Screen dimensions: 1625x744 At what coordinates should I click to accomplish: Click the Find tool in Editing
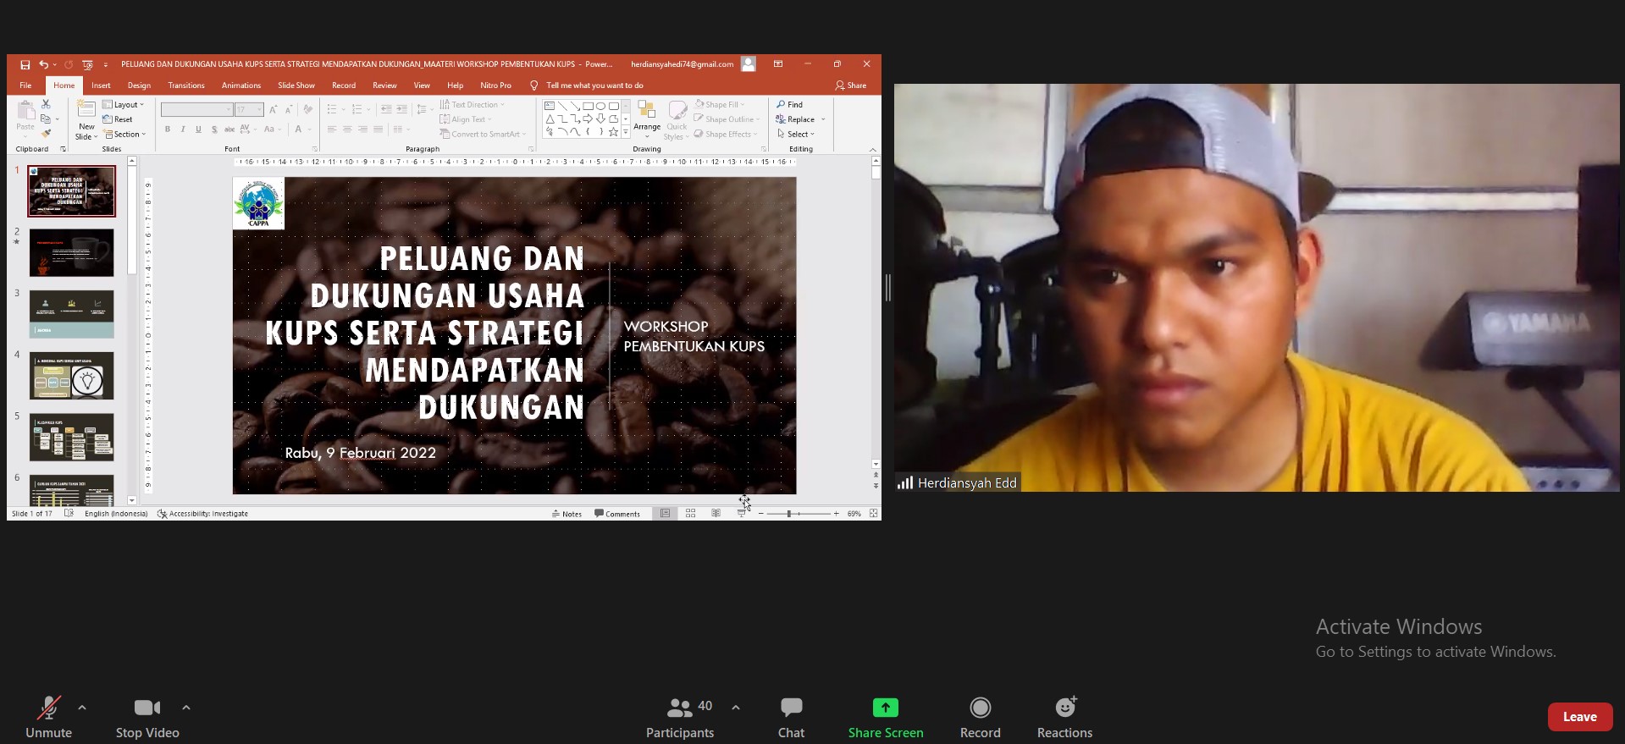click(x=789, y=105)
